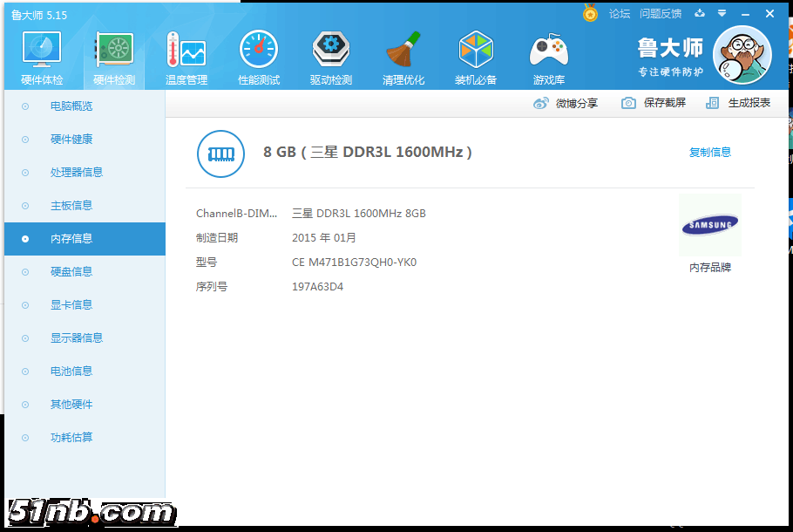Select the 装机必备 cube icon

[476, 52]
